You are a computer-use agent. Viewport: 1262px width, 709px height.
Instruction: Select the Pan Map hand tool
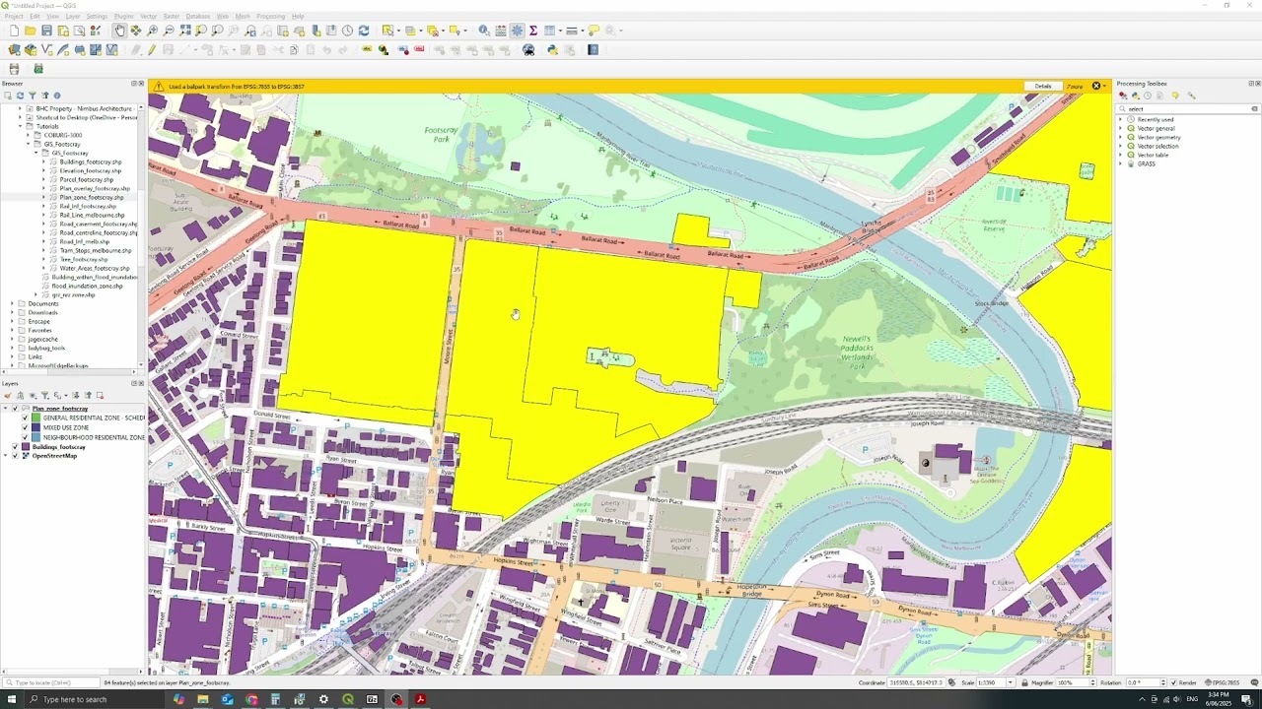(119, 31)
